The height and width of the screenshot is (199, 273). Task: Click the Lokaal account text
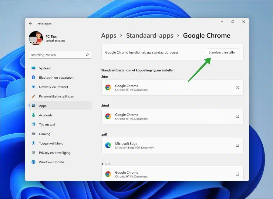coord(55,41)
